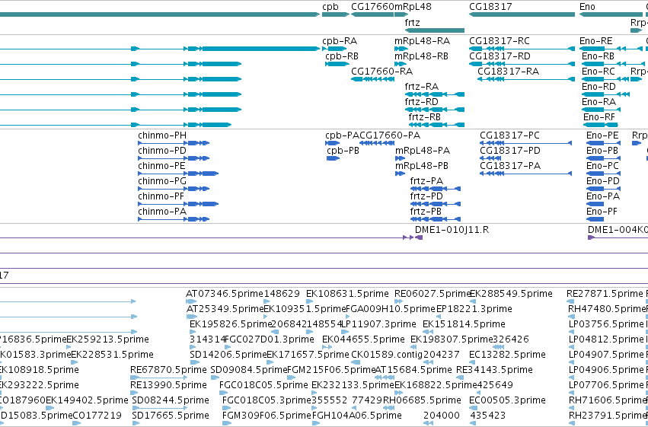Click the mRpL48-PA protein label

(x=423, y=151)
